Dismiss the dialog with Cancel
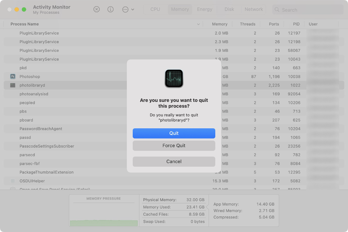Image resolution: width=348 pixels, height=232 pixels. (174, 161)
